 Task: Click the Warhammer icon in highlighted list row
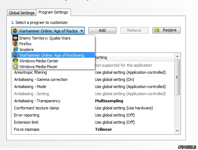click(x=15, y=55)
